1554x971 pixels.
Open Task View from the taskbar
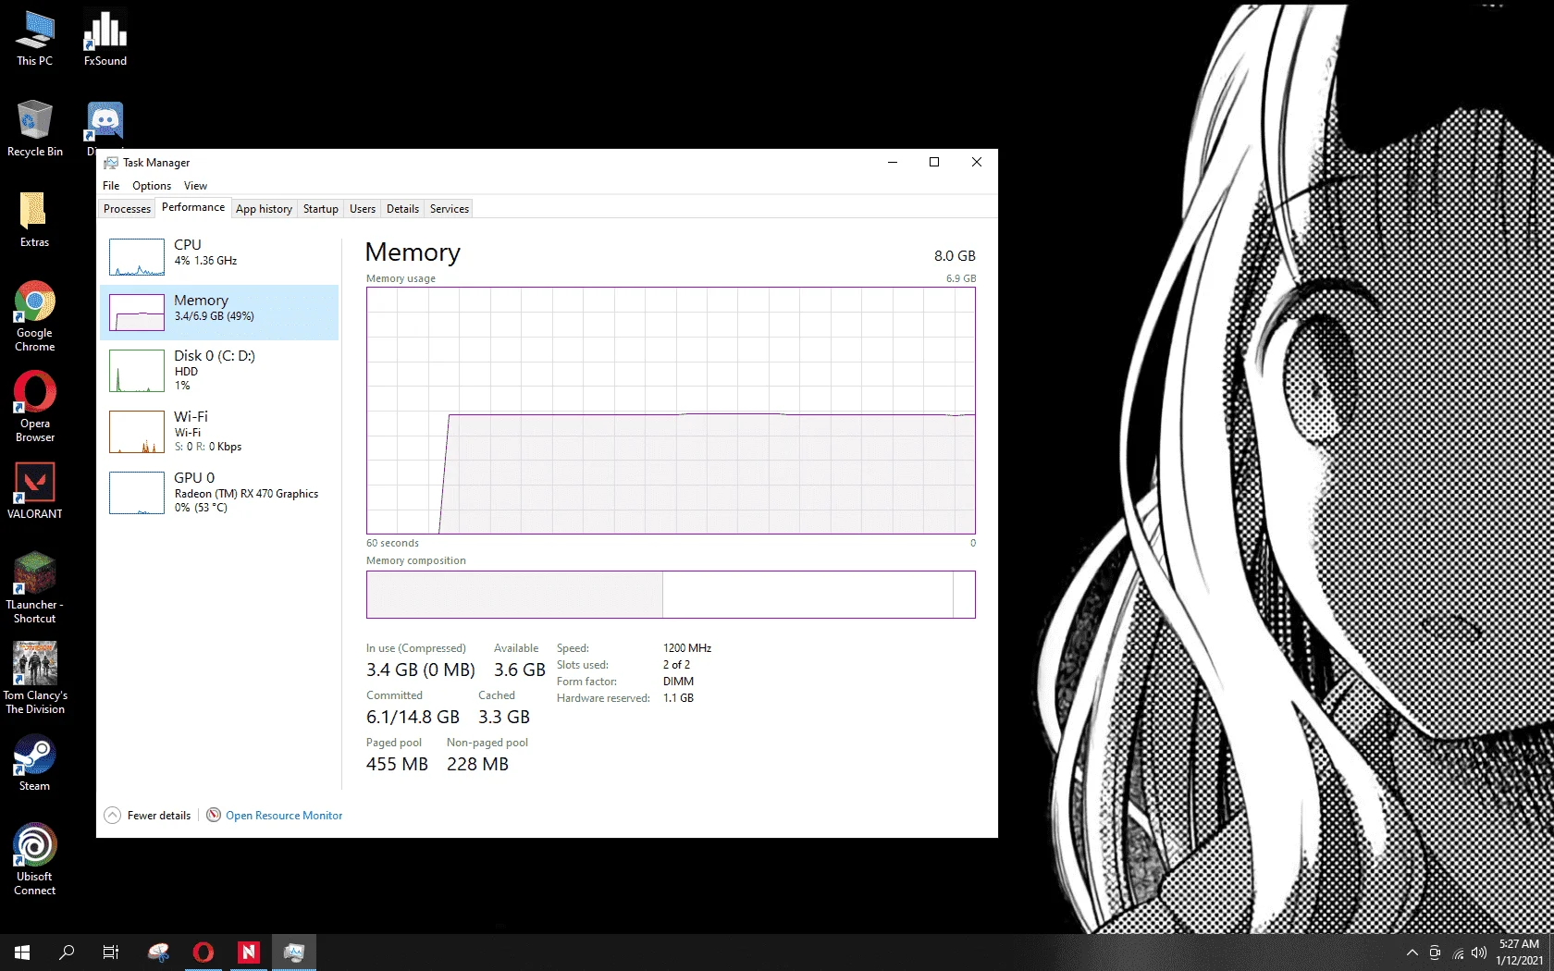click(x=111, y=953)
